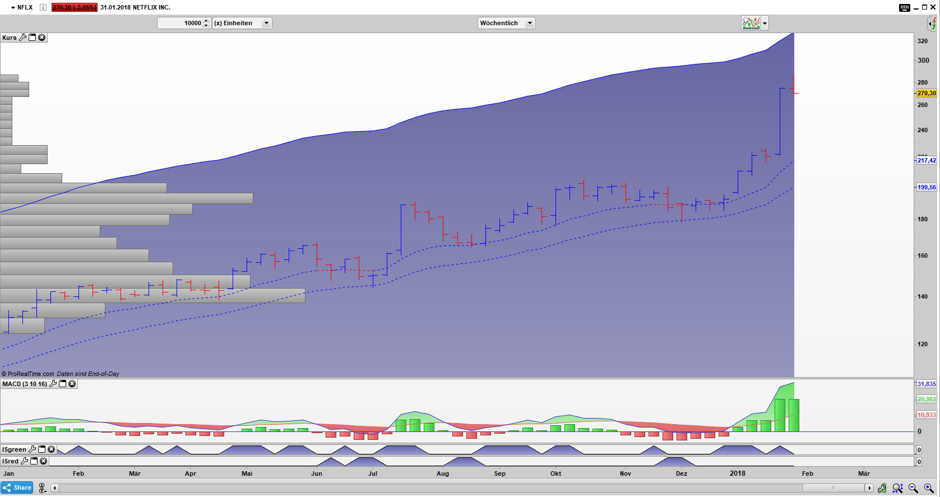
Task: Show NFLX instrument info icon
Action: (x=43, y=7)
